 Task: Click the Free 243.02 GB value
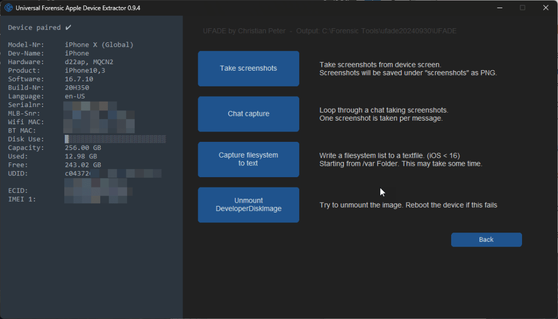click(x=83, y=165)
